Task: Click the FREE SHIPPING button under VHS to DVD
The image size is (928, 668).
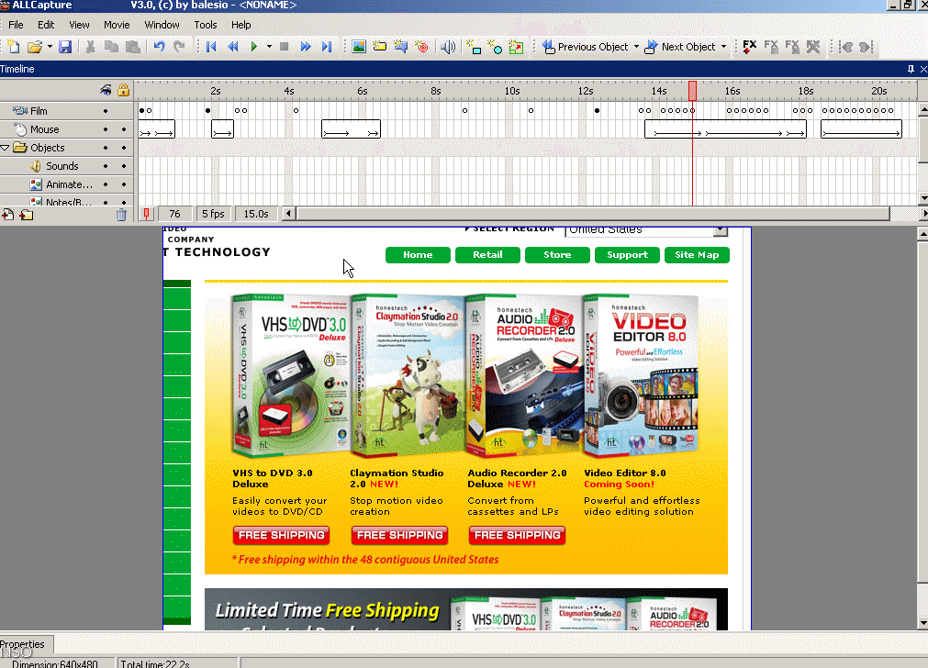Action: pos(281,536)
